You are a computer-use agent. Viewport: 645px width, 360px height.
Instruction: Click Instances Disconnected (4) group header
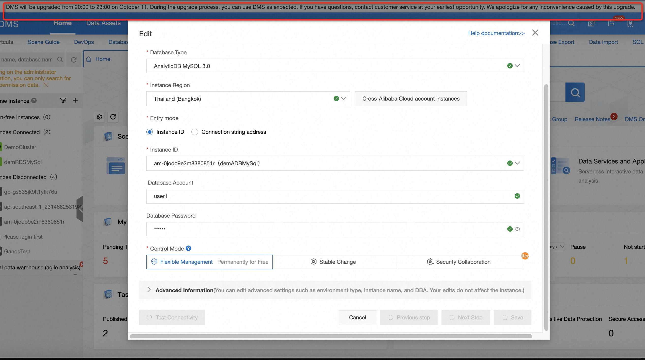click(28, 177)
